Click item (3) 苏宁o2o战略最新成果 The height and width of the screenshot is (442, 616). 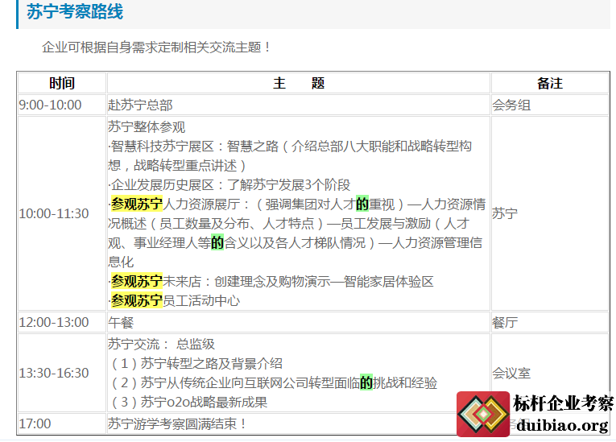pyautogui.click(x=190, y=402)
